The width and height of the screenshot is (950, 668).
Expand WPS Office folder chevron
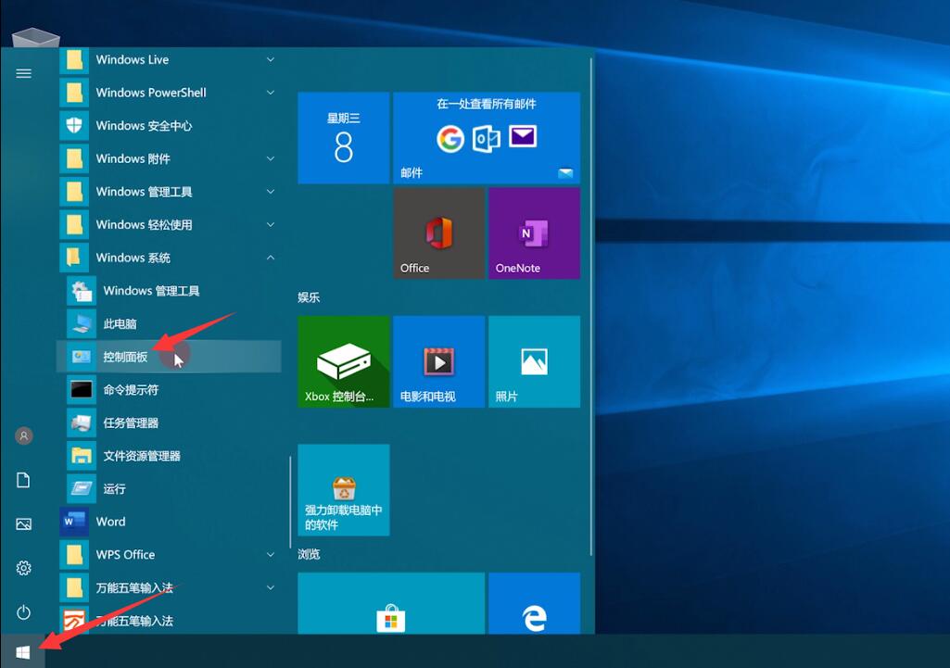(271, 555)
